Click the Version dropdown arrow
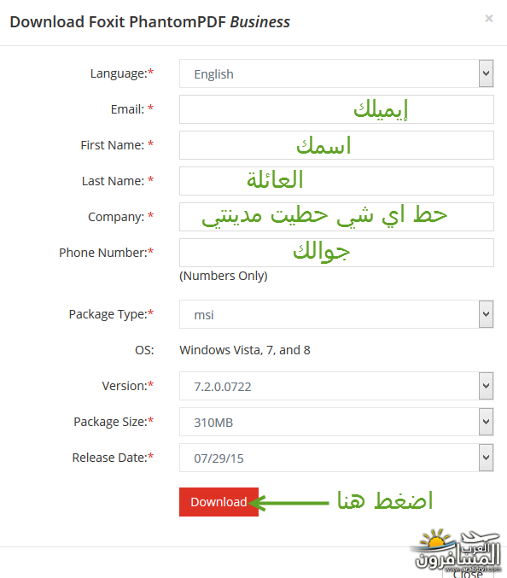This screenshot has width=507, height=578. [x=486, y=386]
